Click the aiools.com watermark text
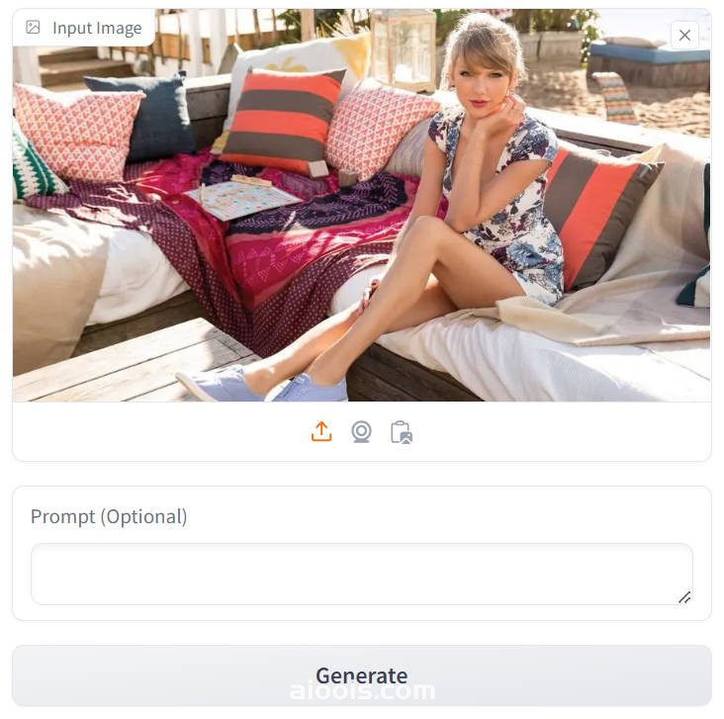This screenshot has height=719, width=724. pos(362,691)
